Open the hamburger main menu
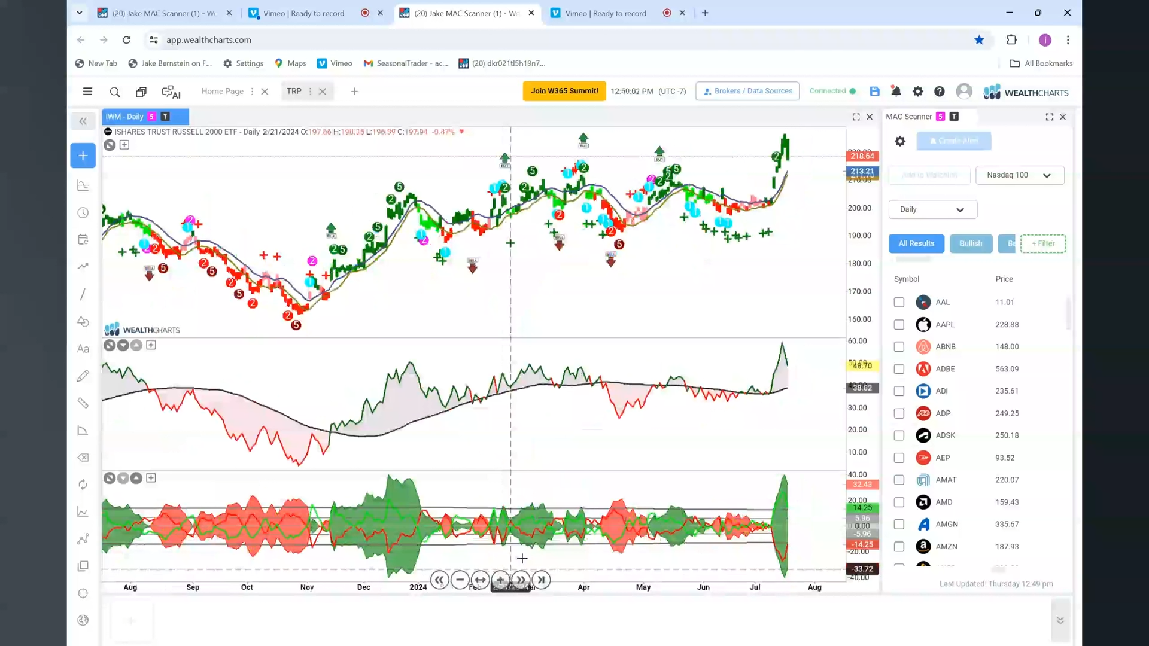 87,92
